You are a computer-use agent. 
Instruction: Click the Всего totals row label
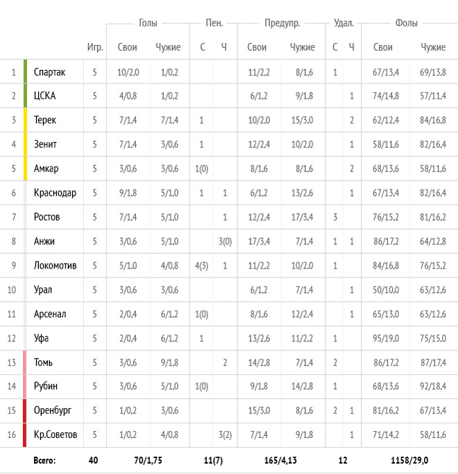44,460
